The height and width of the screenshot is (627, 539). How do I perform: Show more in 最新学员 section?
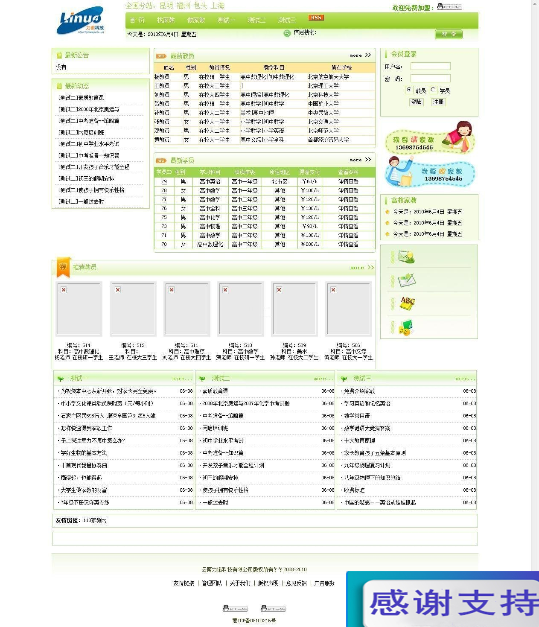point(361,160)
